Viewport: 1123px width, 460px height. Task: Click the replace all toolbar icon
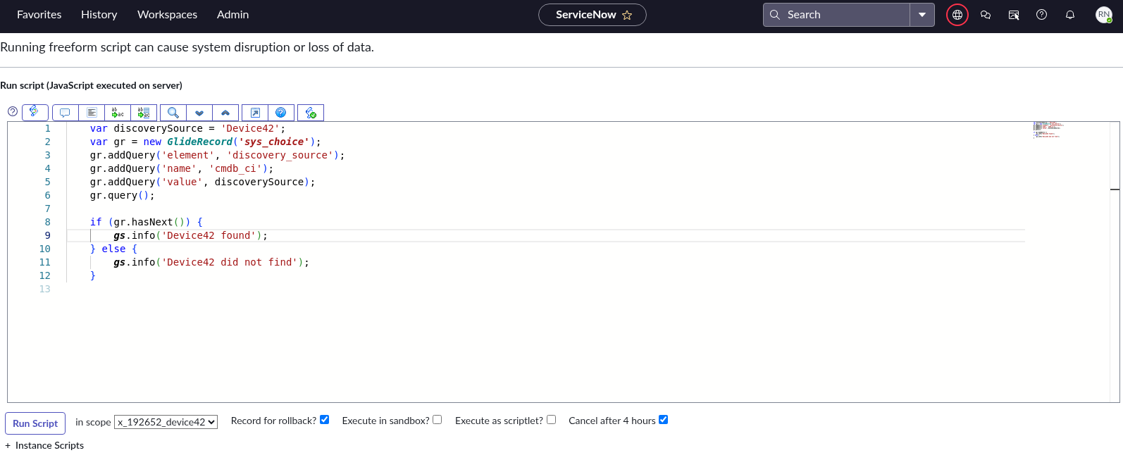[x=144, y=113]
